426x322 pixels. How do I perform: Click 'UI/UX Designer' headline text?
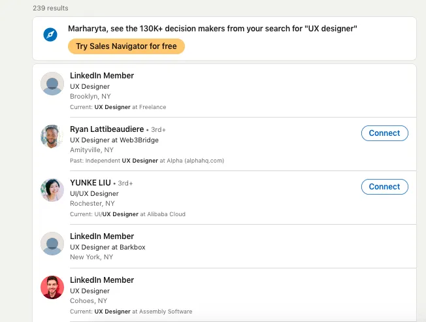coord(94,193)
